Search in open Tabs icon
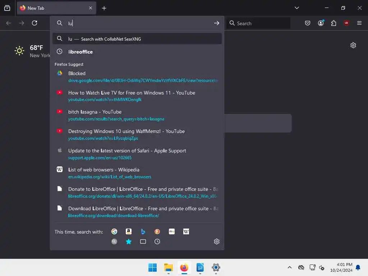Screen dimensions: 368x276 tap(143, 241)
